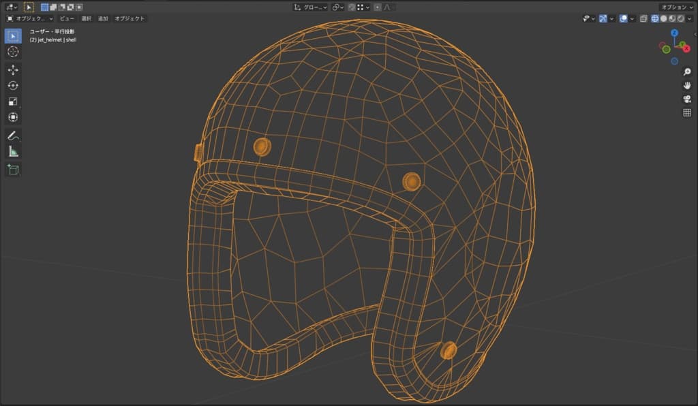Switch to Solid shading mode
This screenshot has height=406, width=698.
664,18
